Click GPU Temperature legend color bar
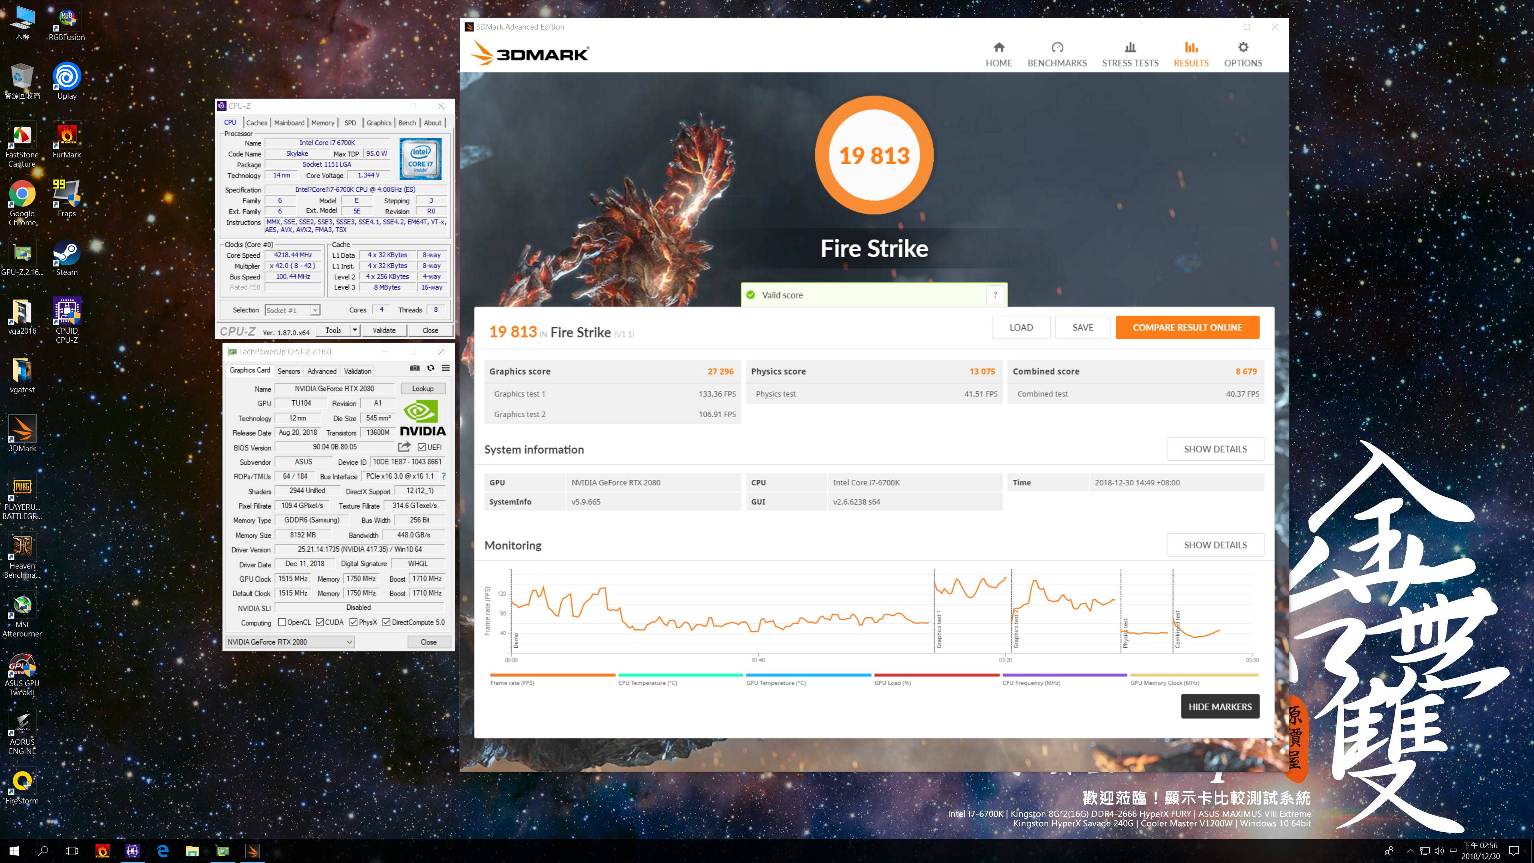The height and width of the screenshot is (863, 1534). (x=809, y=675)
